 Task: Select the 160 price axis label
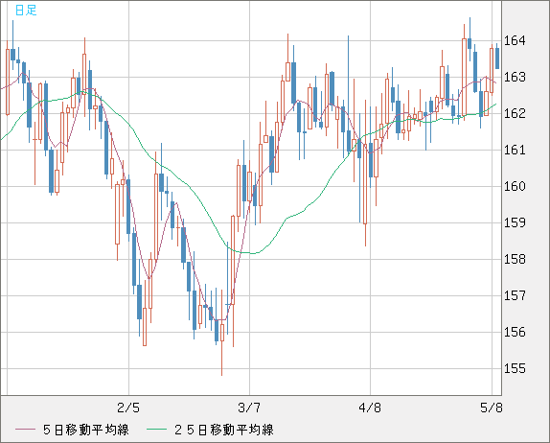pyautogui.click(x=515, y=186)
